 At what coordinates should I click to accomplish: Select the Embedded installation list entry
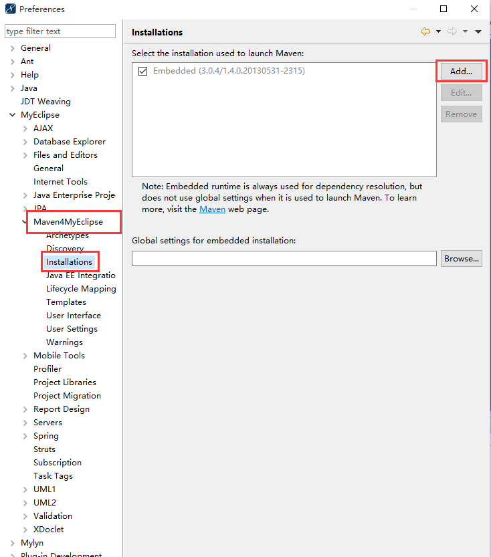point(229,71)
